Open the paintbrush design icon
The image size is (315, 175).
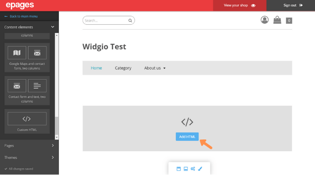tap(200, 169)
